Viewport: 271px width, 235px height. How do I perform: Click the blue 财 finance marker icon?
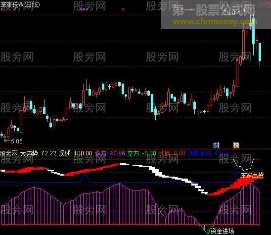click(216, 145)
